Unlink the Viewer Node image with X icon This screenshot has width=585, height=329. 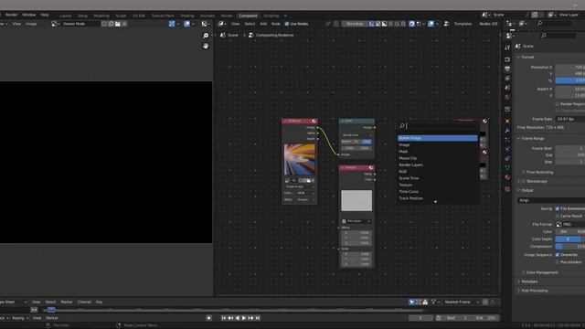124,24
